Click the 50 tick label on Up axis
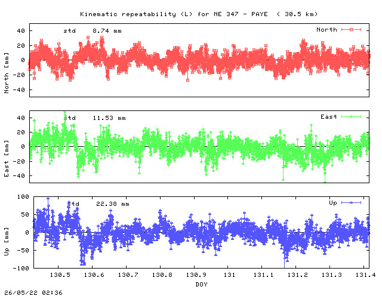Image resolution: width=382 pixels, height=296 pixels. [25, 215]
